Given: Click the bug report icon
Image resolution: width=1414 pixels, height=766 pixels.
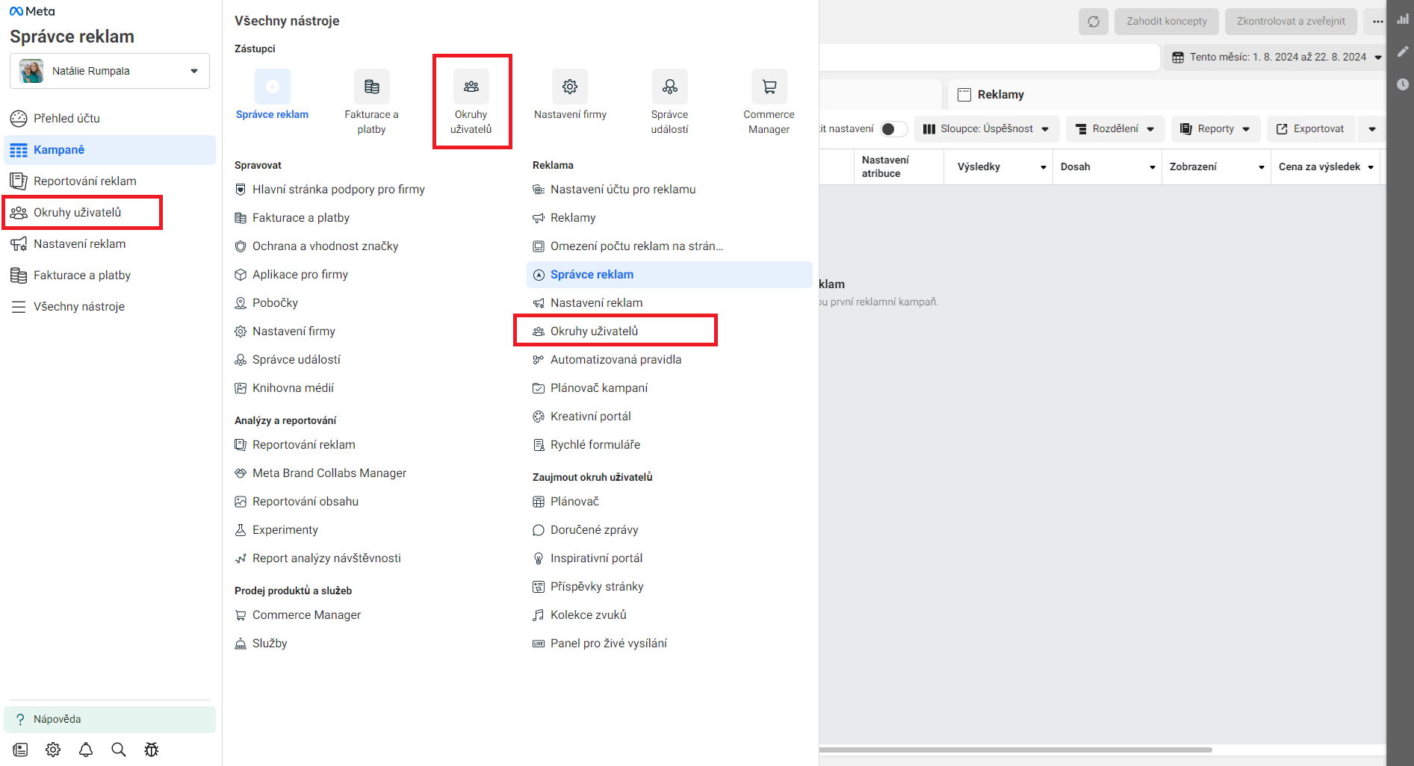Looking at the screenshot, I should 152,750.
